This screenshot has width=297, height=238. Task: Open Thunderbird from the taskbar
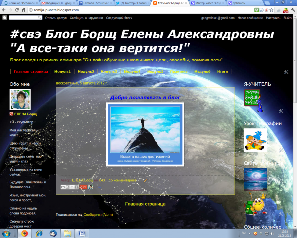coord(53,233)
